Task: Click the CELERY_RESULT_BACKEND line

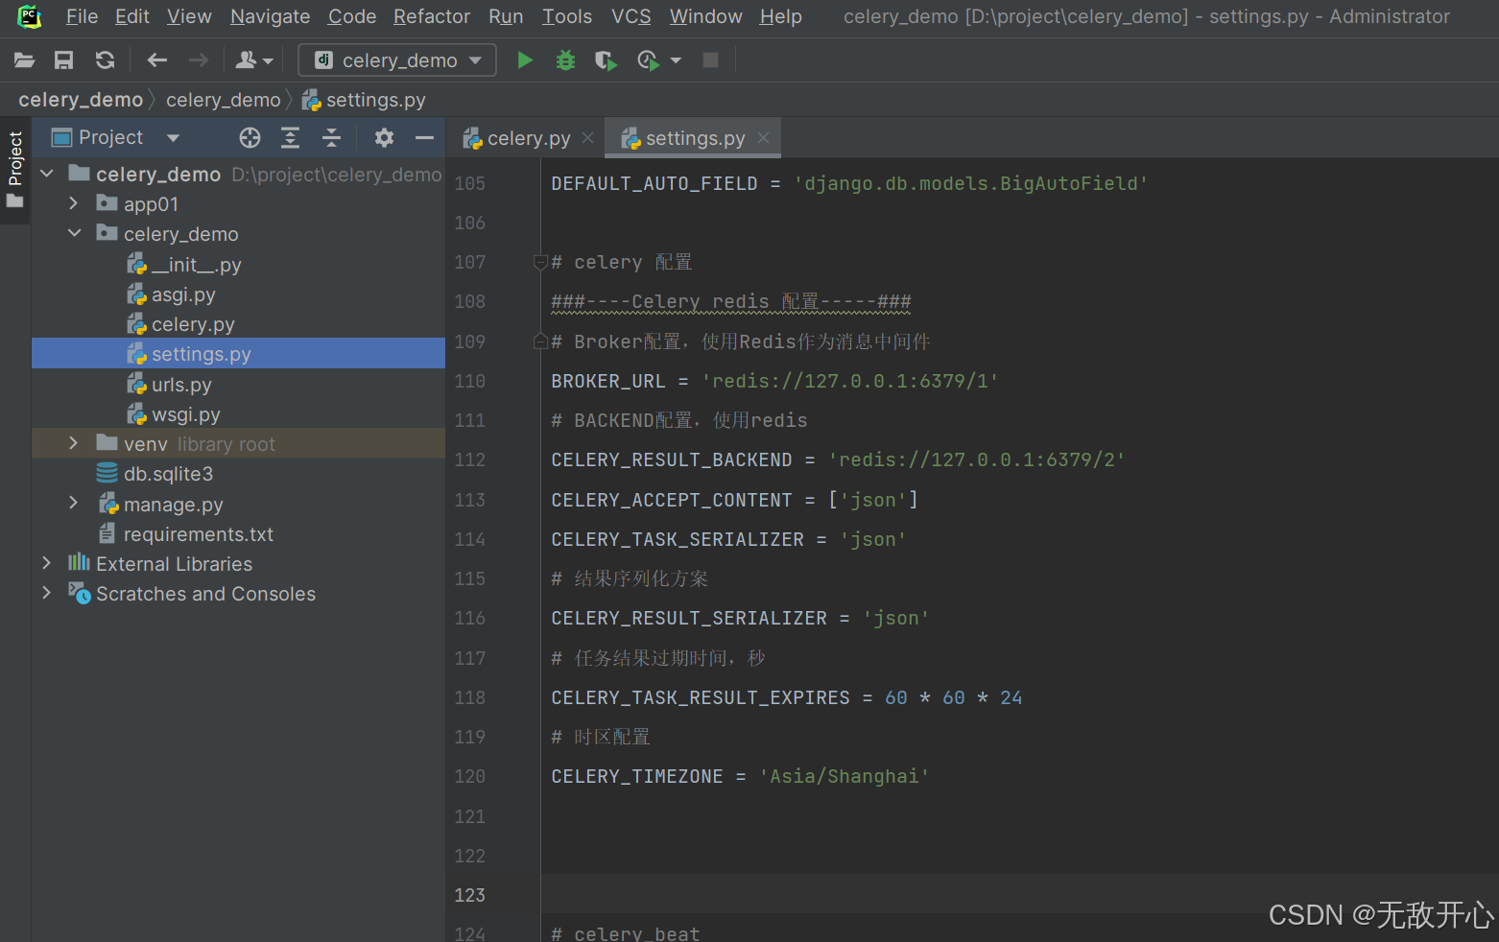Action: coord(838,459)
